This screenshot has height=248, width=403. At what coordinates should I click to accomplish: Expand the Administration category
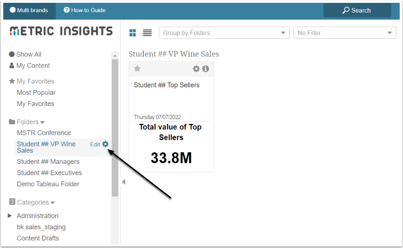point(10,216)
